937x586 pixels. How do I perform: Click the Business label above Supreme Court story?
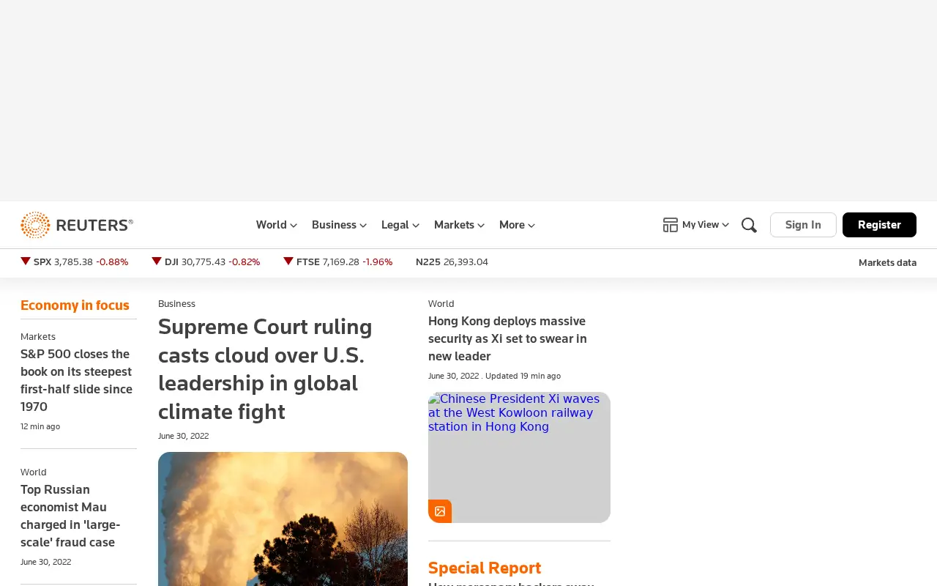tap(176, 303)
